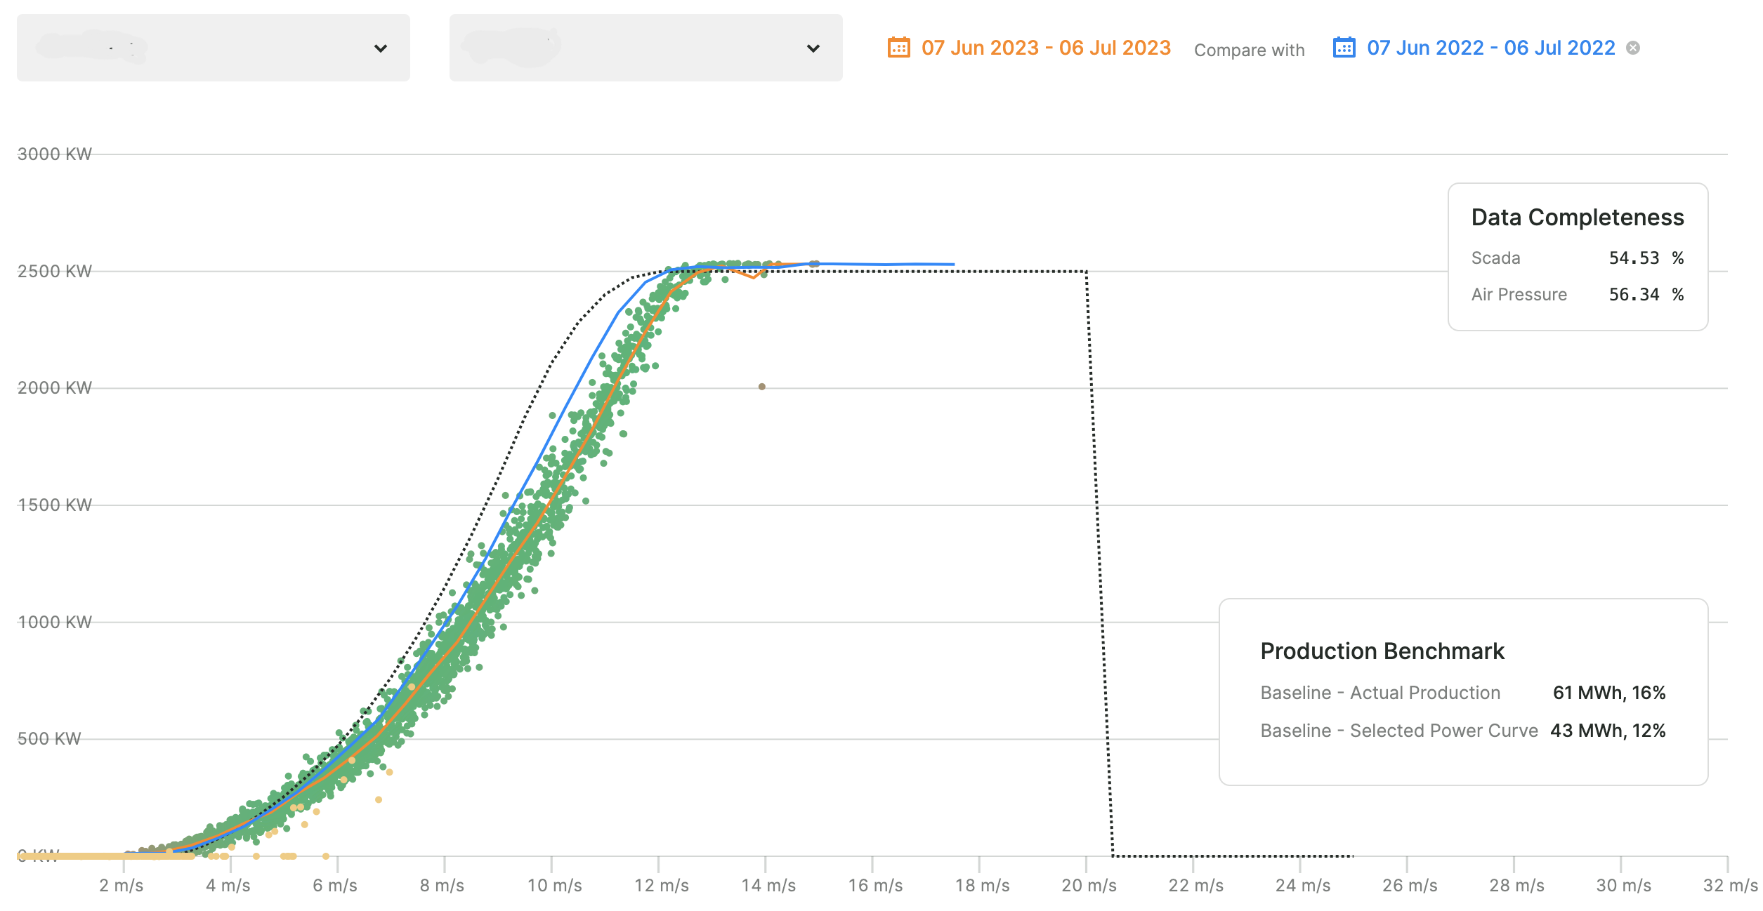The image size is (1763, 911).
Task: Click the blue curve's right end
Action: tap(952, 265)
